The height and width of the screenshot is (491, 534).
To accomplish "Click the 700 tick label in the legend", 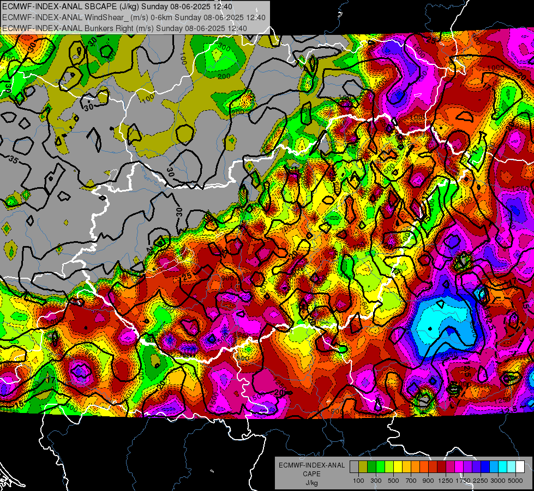I will (x=411, y=481).
